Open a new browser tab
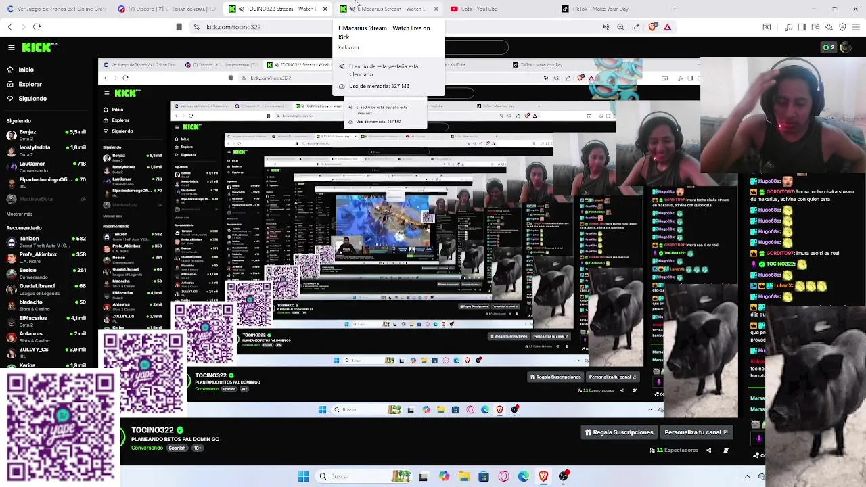This screenshot has width=866, height=487. point(675,9)
